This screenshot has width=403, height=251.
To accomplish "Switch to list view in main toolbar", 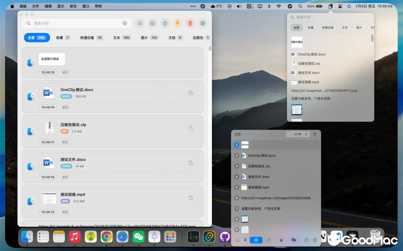I will (x=140, y=23).
